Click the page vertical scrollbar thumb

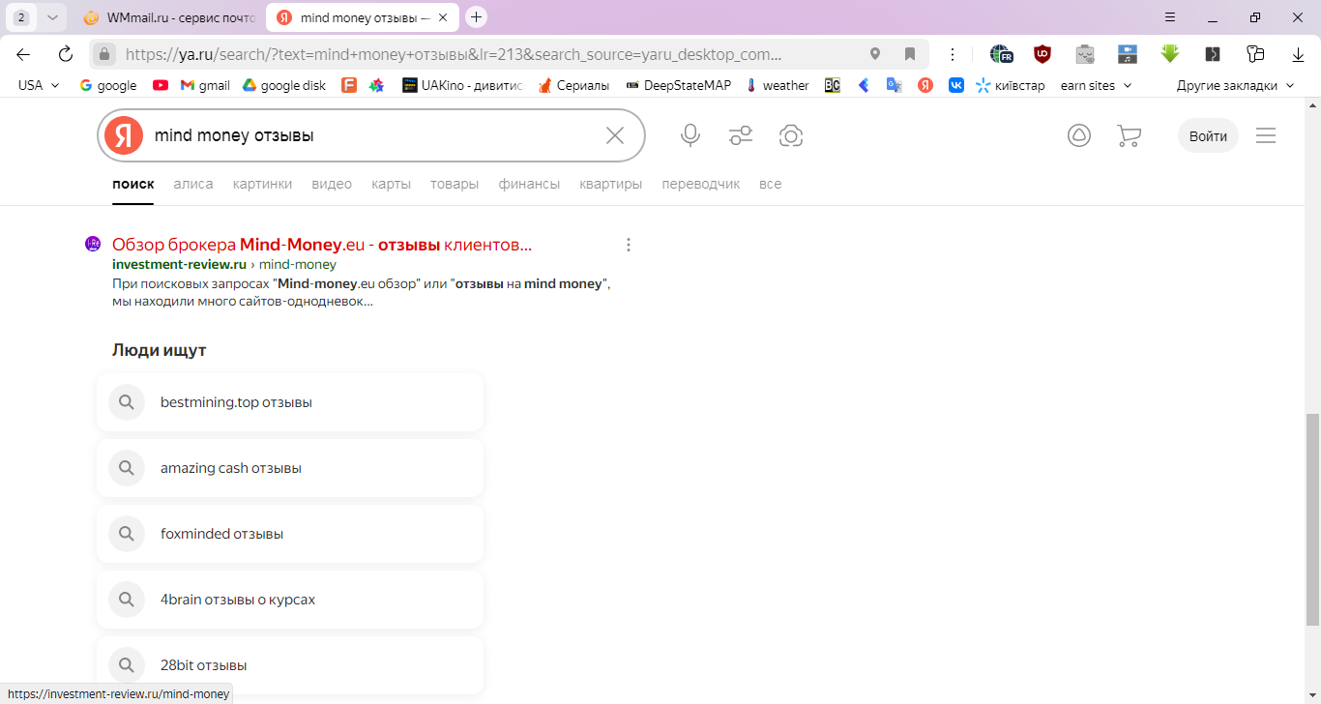pos(1312,519)
